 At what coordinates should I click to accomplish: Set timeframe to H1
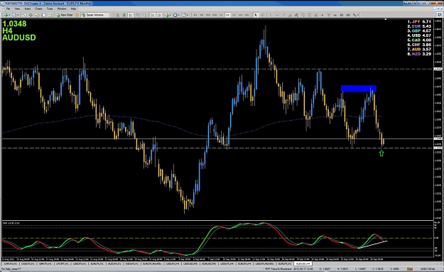(221, 15)
